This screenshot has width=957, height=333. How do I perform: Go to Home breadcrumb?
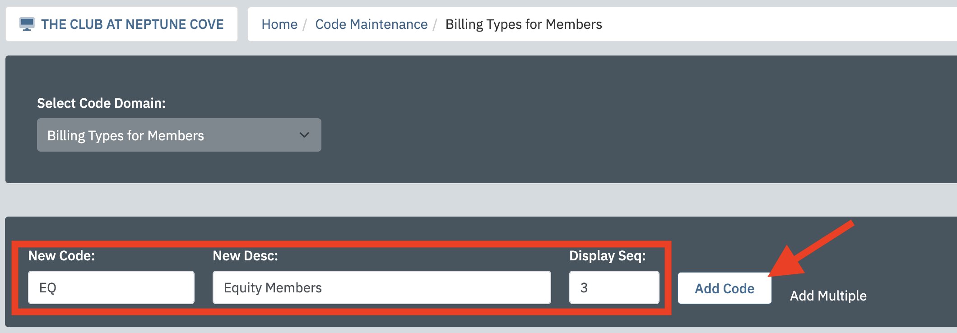pyautogui.click(x=279, y=24)
